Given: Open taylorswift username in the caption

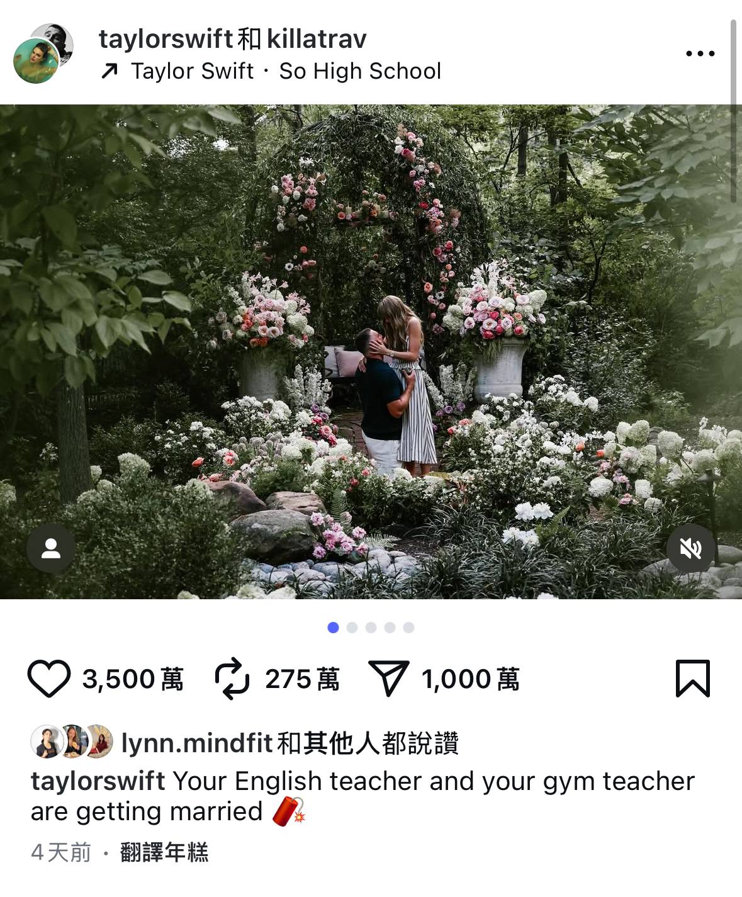Looking at the screenshot, I should (x=98, y=781).
